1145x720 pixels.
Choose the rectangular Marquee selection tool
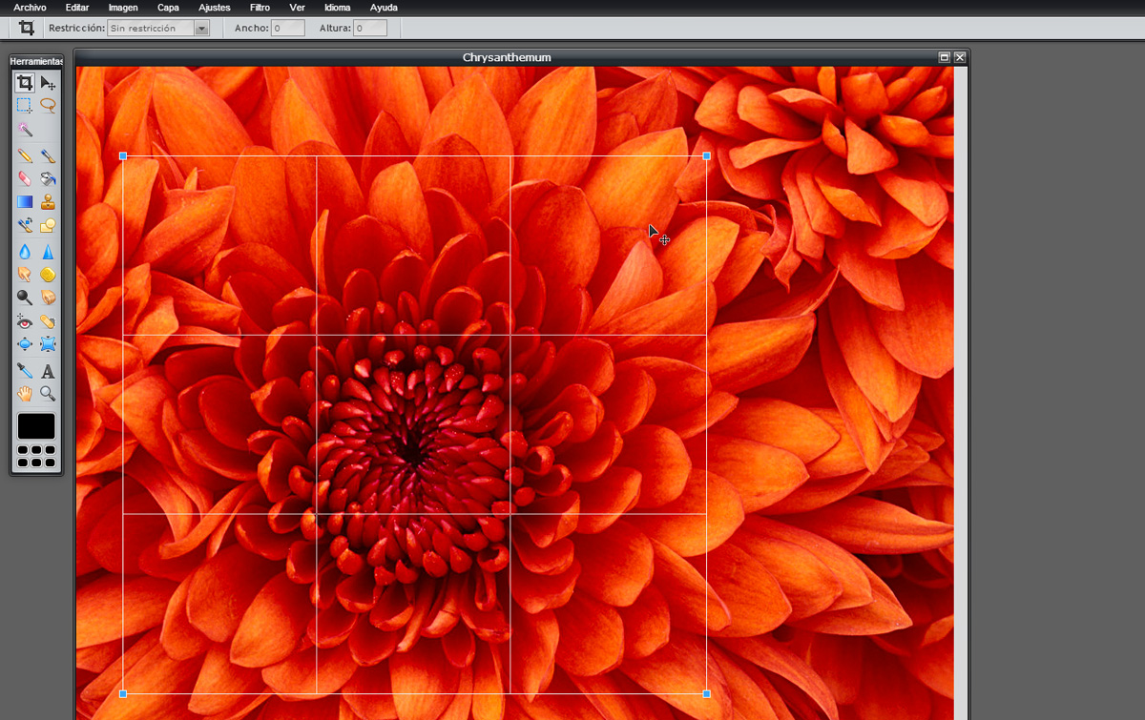pos(25,106)
